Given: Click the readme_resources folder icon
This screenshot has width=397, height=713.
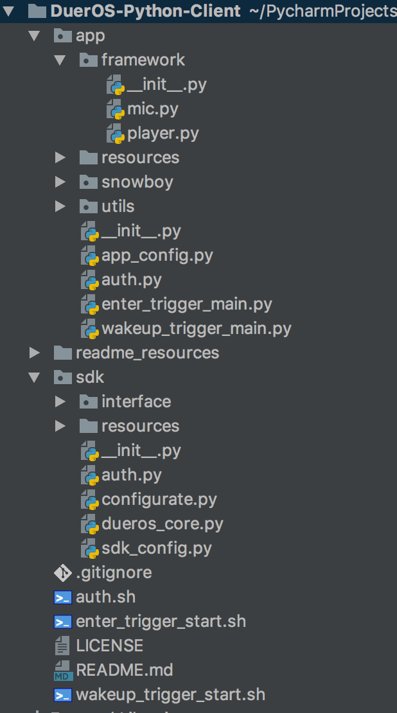Looking at the screenshot, I should pos(63,353).
